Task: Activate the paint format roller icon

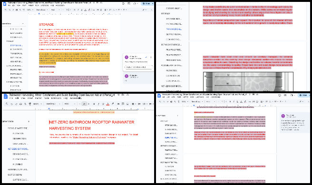Action: (x=30, y=104)
